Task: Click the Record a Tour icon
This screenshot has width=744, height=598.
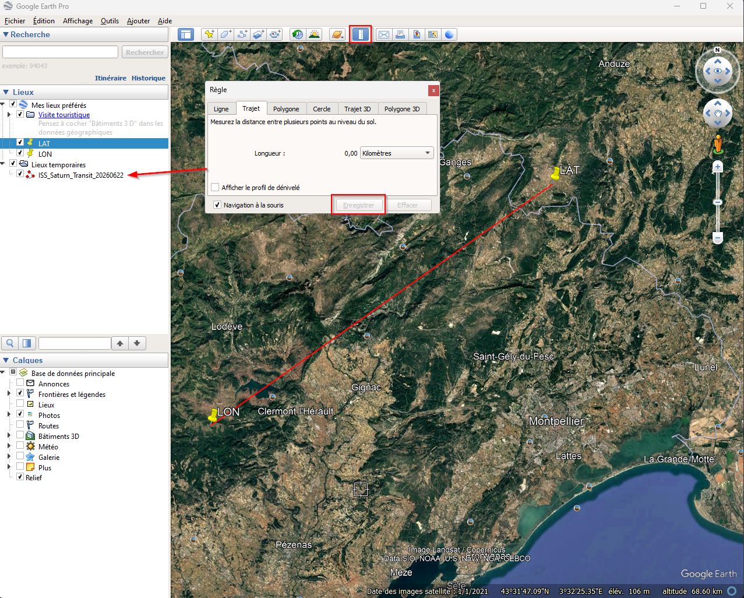Action: (275, 34)
